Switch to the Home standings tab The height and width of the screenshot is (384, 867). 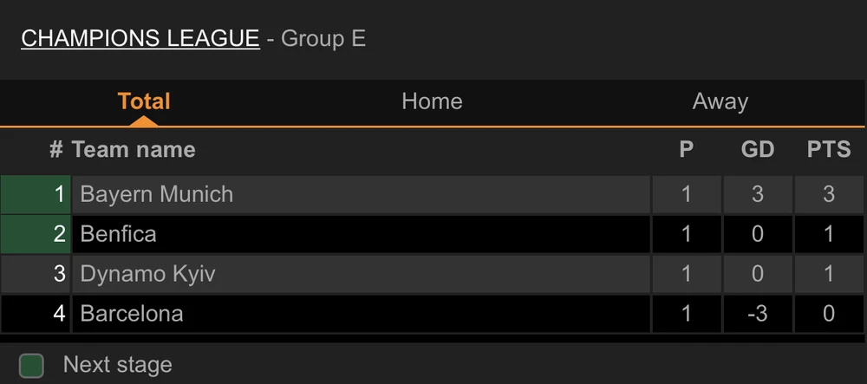[432, 101]
